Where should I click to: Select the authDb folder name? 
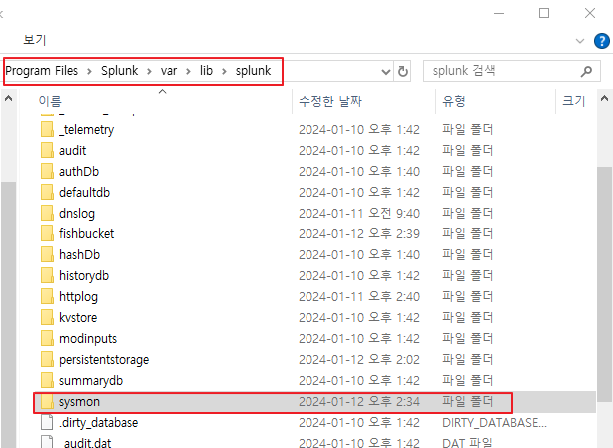(x=79, y=171)
